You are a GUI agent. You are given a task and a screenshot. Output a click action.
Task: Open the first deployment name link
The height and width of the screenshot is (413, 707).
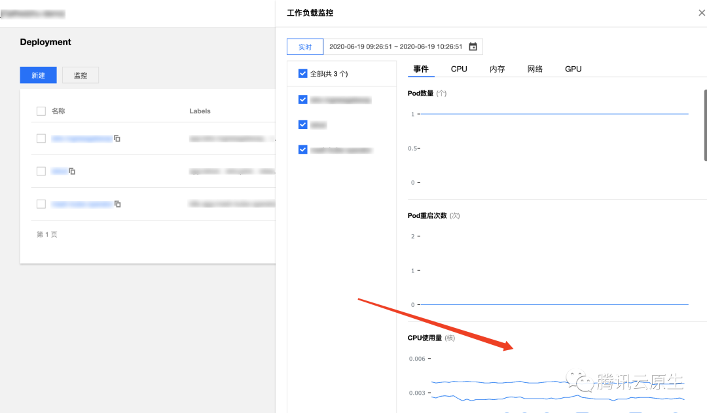82,138
